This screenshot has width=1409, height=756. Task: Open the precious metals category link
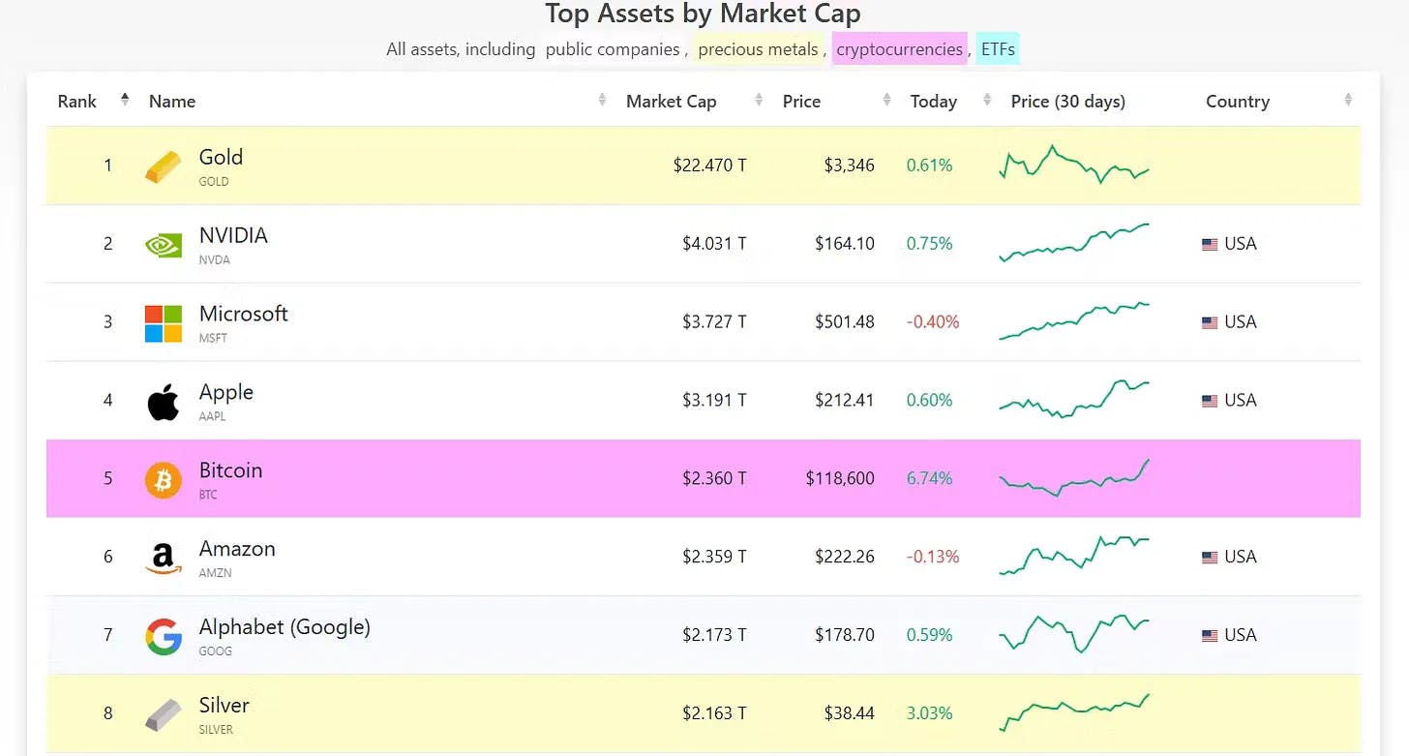point(758,49)
